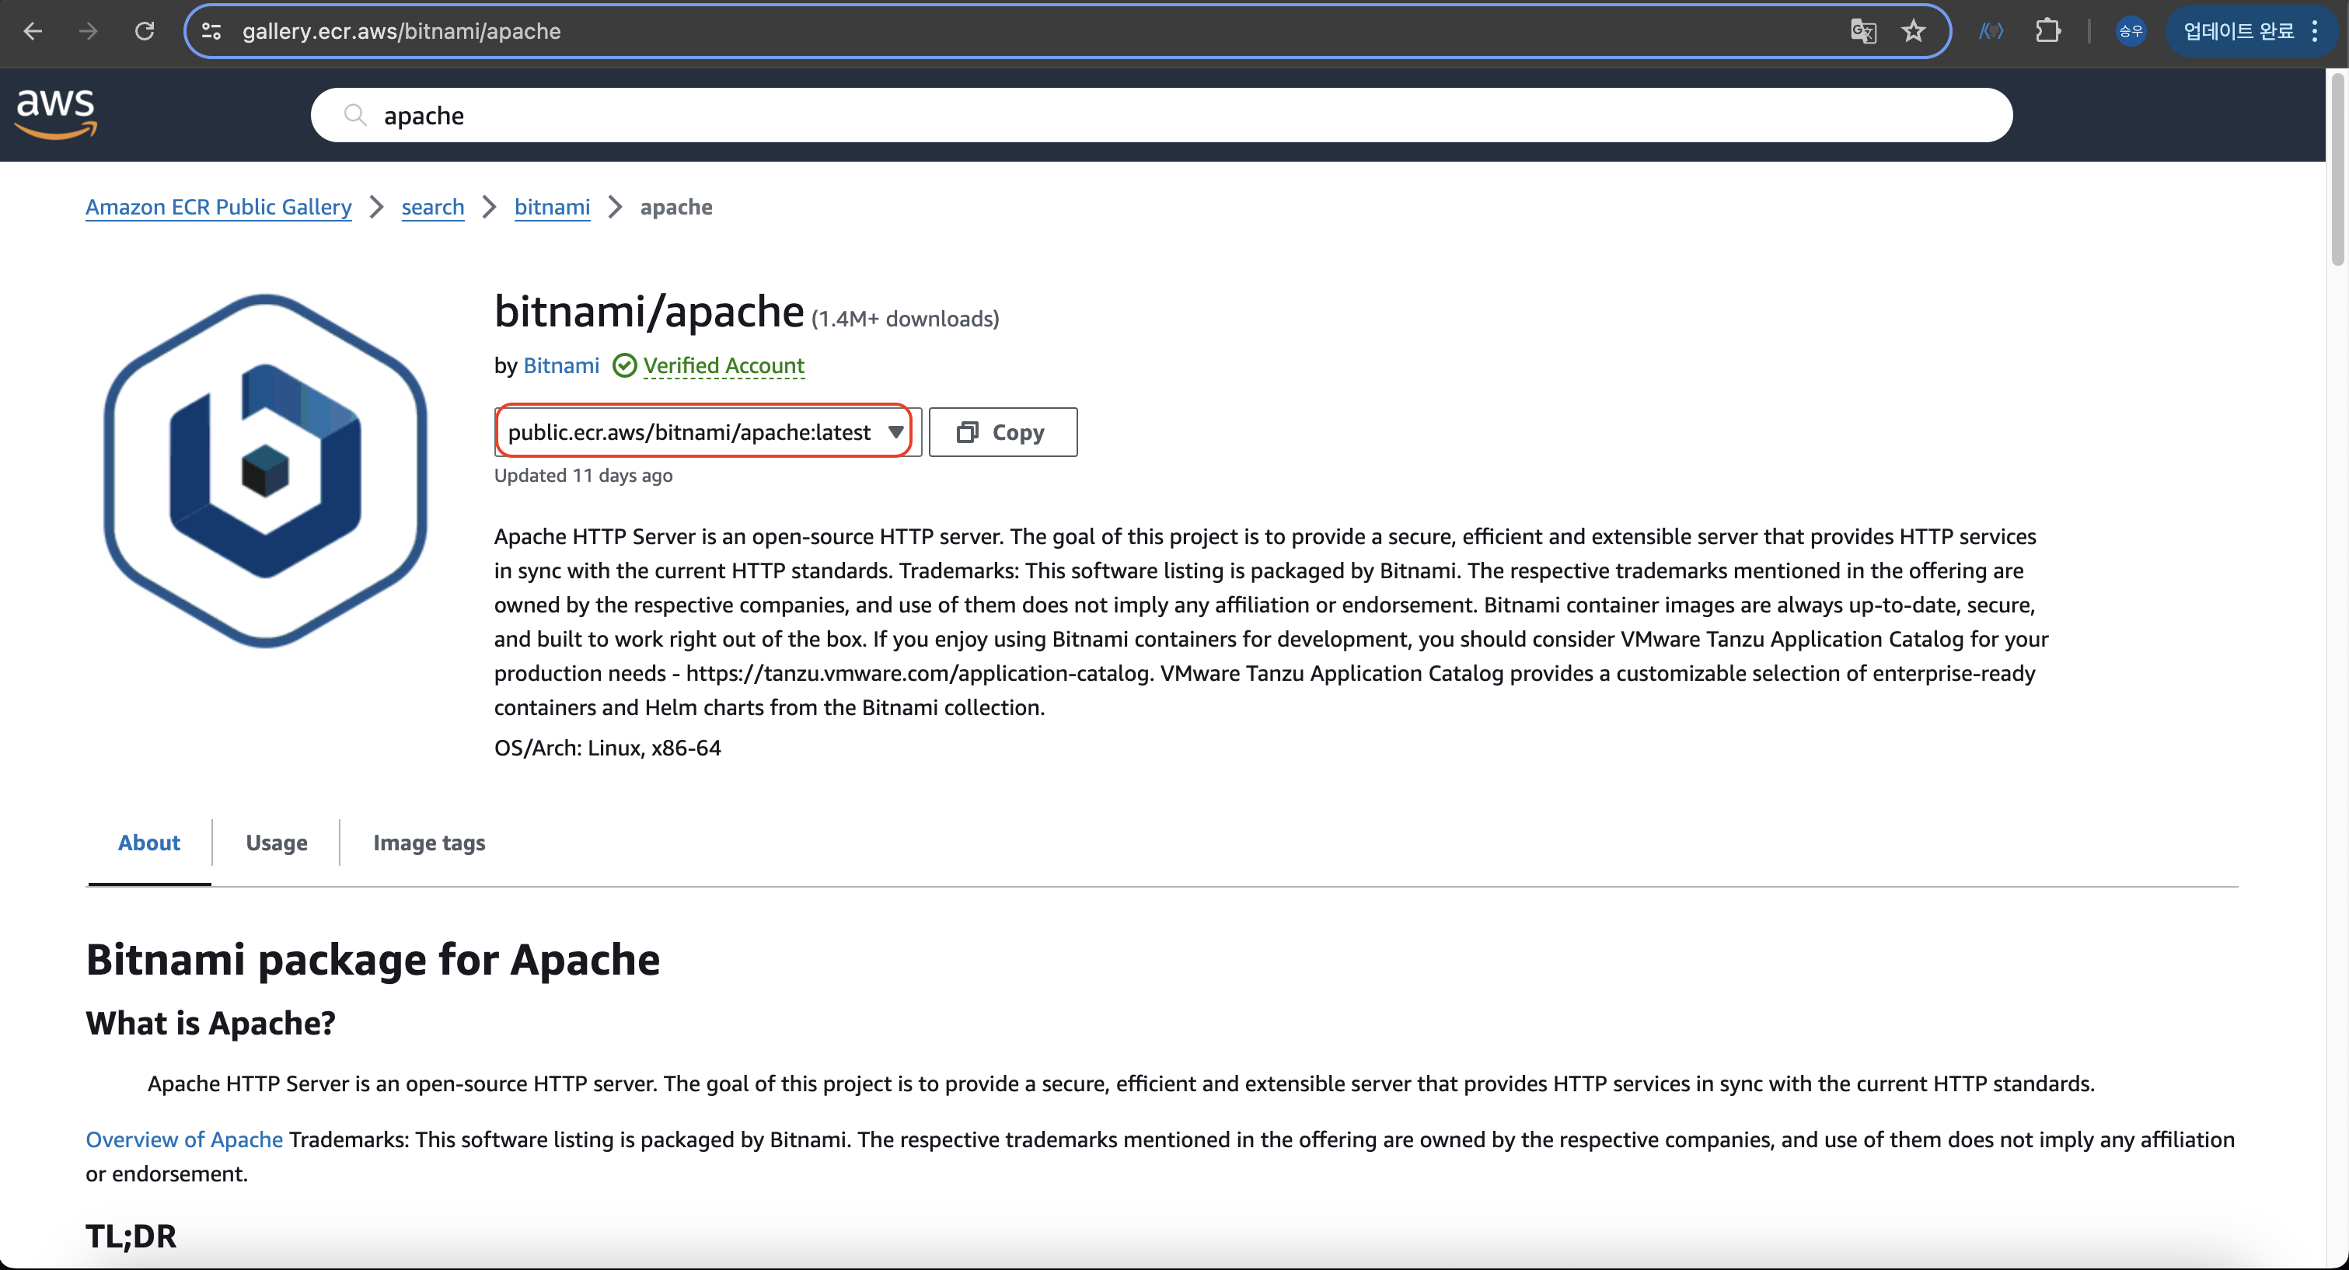Image resolution: width=2349 pixels, height=1270 pixels.
Task: Click the Bitnami hexagon logo image
Action: tap(265, 470)
